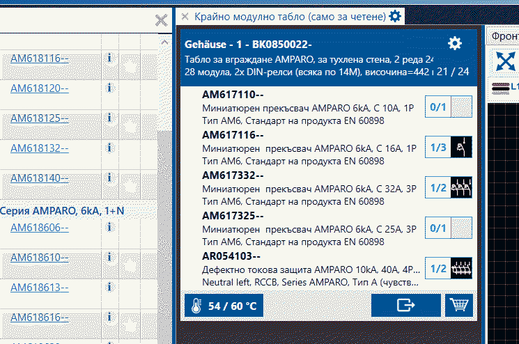Open link AM618140--
The height and width of the screenshot is (344, 519).
tap(40, 178)
